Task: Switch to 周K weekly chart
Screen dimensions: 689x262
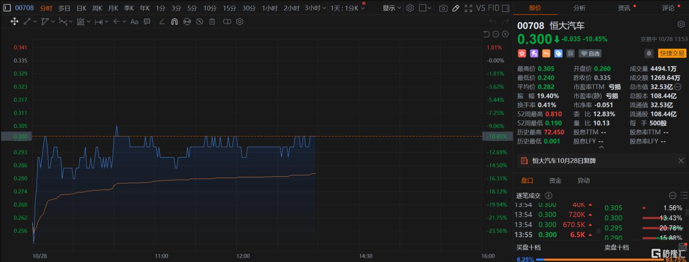Action: (97, 8)
